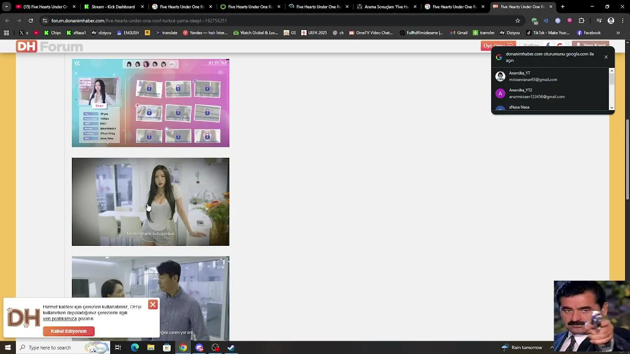Click the blue sound wave extension icon
Image resolution: width=630 pixels, height=354 pixels.
(x=546, y=21)
